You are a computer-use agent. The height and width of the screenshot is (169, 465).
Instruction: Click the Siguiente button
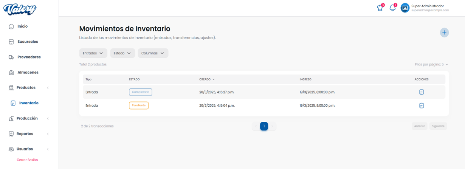click(x=438, y=126)
